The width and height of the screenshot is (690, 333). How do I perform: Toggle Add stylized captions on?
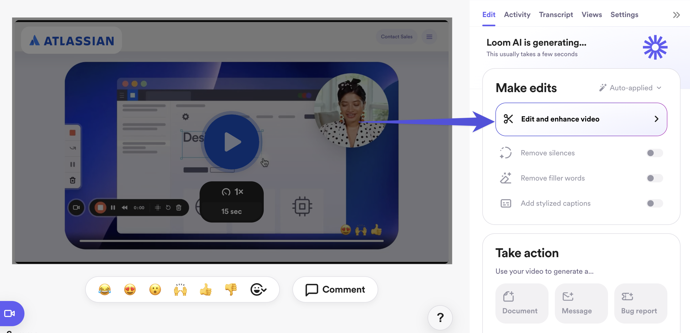[x=654, y=203]
